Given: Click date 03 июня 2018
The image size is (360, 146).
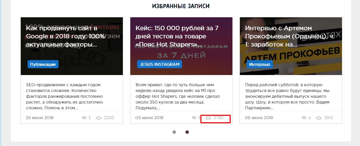Looking at the screenshot, I should (149, 118).
